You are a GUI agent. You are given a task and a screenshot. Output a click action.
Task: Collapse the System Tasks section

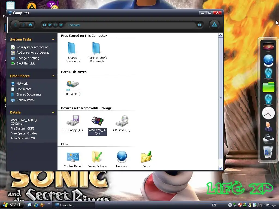point(53,39)
